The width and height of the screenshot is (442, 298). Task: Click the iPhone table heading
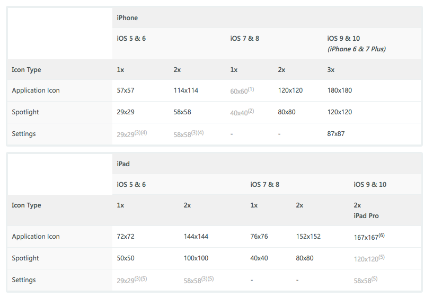point(127,18)
